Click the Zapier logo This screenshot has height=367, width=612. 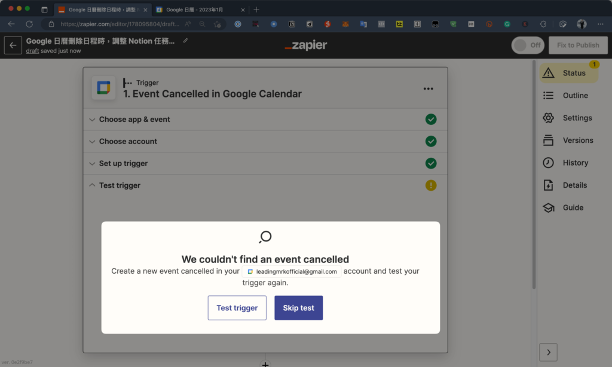click(306, 45)
